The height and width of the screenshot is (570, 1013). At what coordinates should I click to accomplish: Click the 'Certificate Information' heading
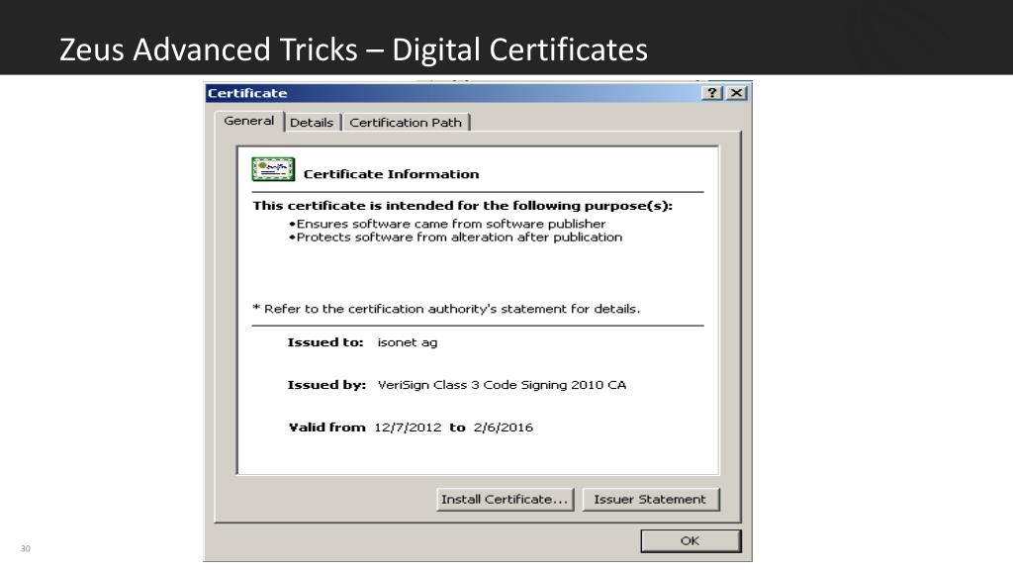tap(391, 174)
